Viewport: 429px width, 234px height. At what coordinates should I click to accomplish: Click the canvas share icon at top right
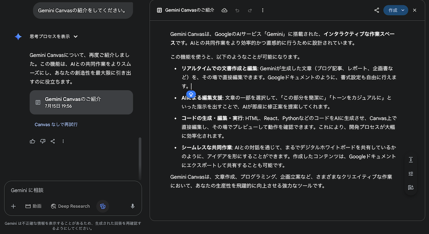tap(377, 10)
